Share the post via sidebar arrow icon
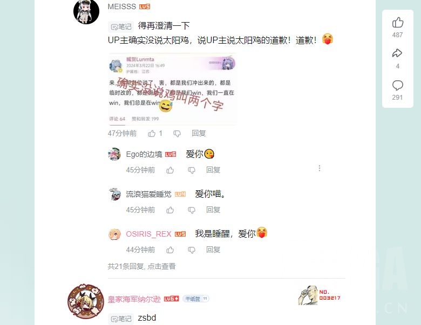This screenshot has width=421, height=325. [x=397, y=53]
